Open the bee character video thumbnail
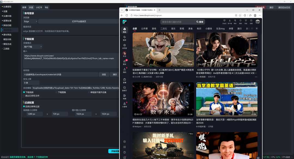The image size is (294, 159). tap(163, 50)
